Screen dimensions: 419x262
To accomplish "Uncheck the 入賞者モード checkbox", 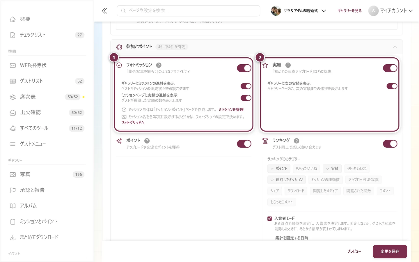I will (270, 219).
